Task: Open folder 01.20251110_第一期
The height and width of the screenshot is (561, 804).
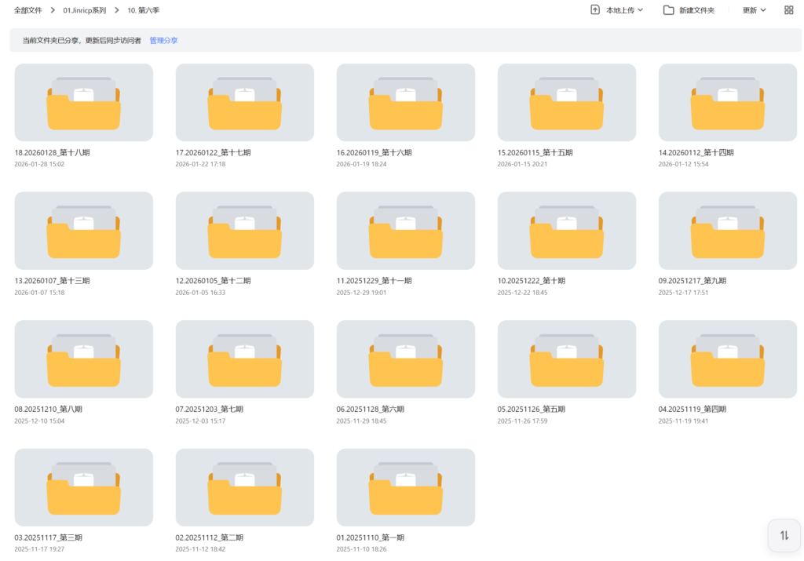Action: [405, 486]
